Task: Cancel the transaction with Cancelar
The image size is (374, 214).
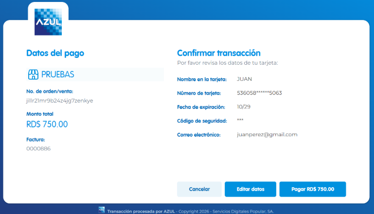Action: click(x=199, y=189)
